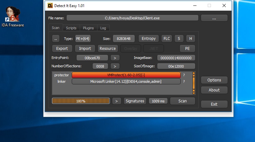
Task: Click the 'protector' row label
Action: coord(62,75)
